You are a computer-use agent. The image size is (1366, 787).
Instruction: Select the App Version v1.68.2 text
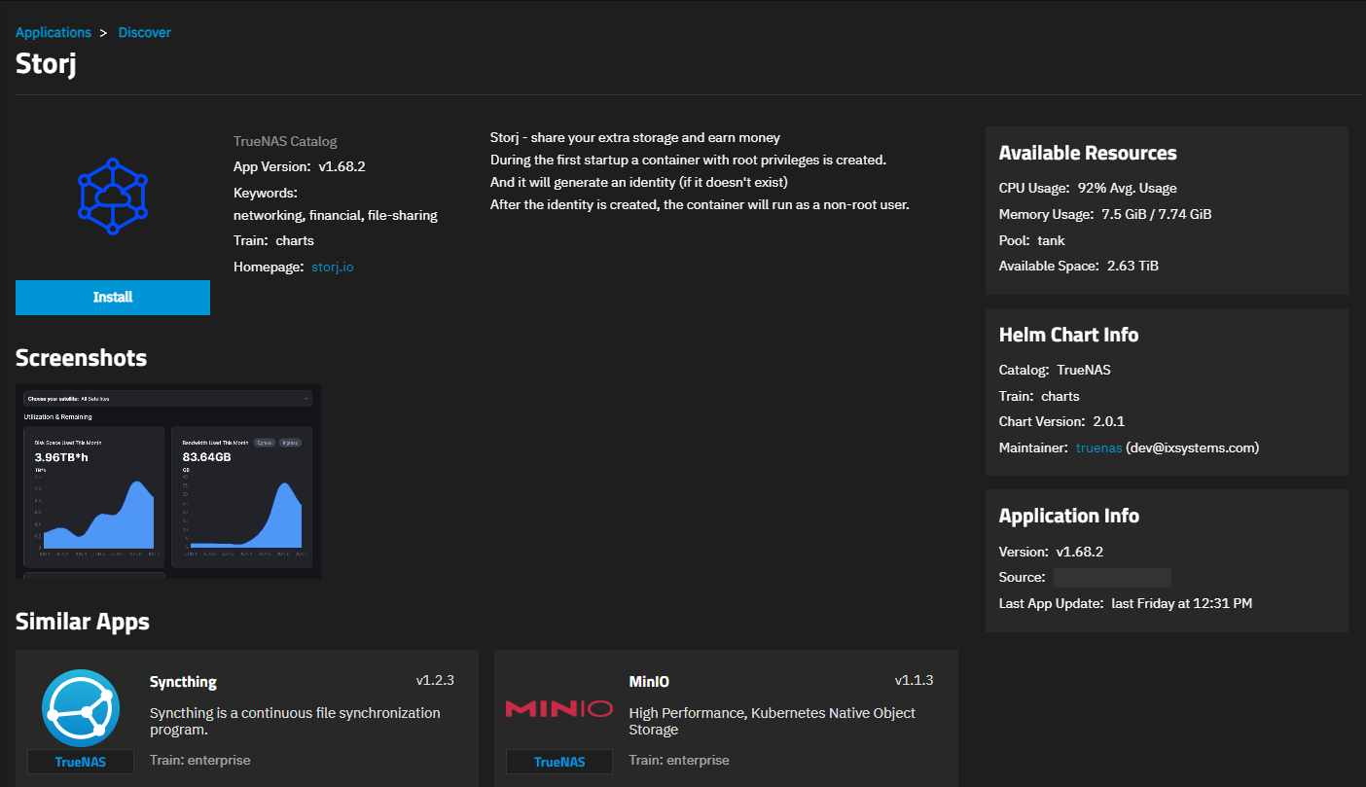(x=300, y=166)
